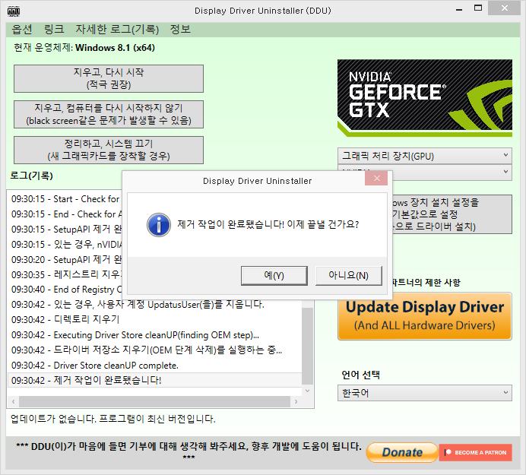Select log row '09:30:15 - Start - Check for'

[65, 199]
